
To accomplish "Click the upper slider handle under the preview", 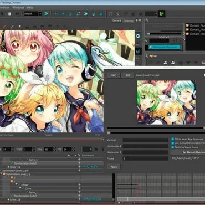I will point(204,128).
